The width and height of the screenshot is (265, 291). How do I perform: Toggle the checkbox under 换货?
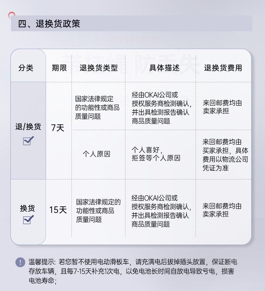pyautogui.click(x=28, y=220)
